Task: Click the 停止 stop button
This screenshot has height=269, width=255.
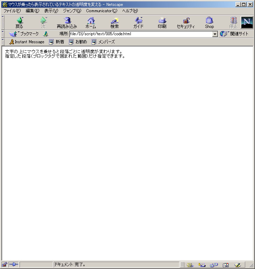Action: pyautogui.click(x=233, y=23)
